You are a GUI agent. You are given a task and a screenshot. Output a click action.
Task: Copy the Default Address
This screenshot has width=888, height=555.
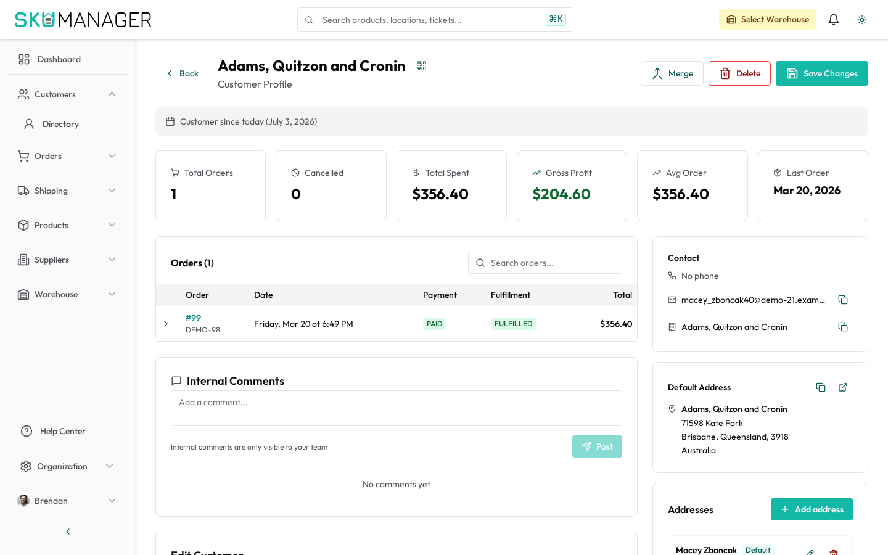pyautogui.click(x=821, y=387)
